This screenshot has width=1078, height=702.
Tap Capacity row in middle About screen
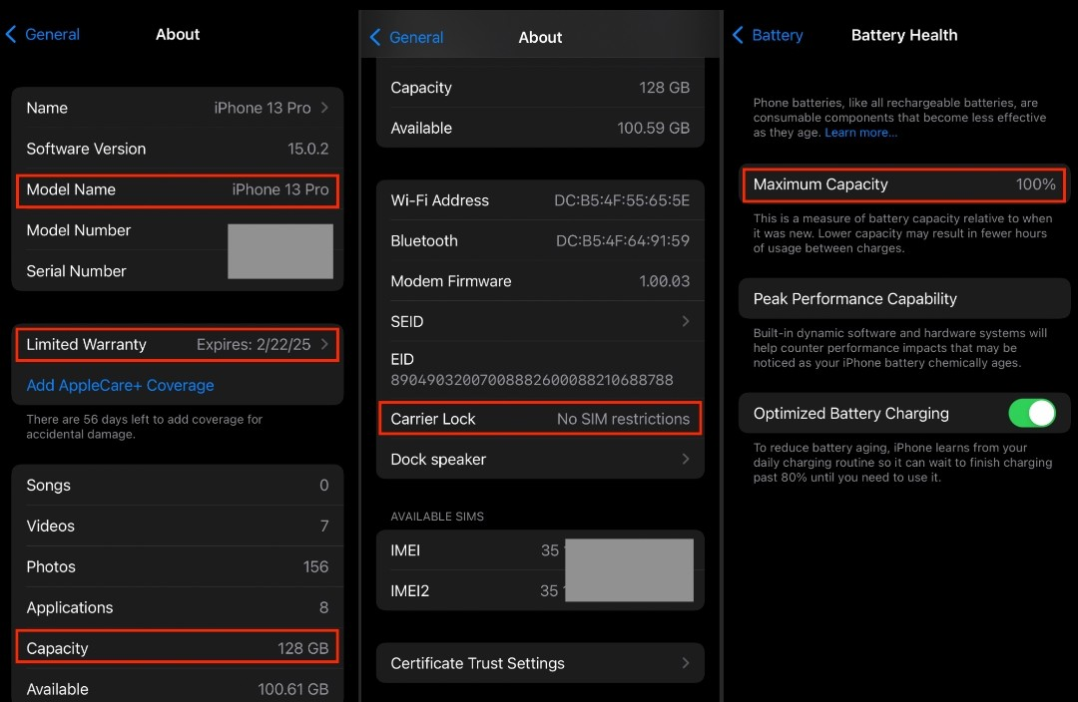[540, 87]
